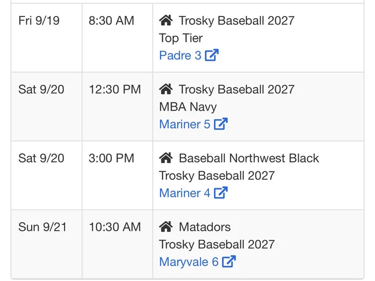375x281 pixels.
Task: Open the Mariner 4 field link
Action: click(x=193, y=193)
